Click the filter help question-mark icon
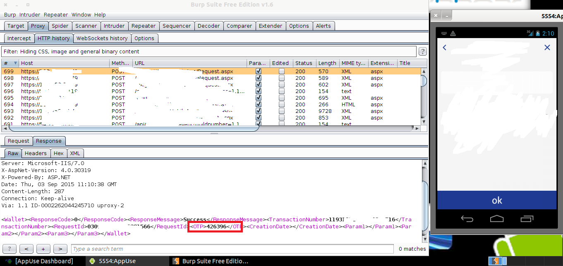This screenshot has height=266, width=563. point(422,52)
